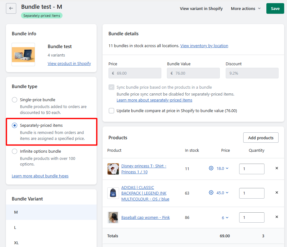Open Learn more about bundle types link
This screenshot has height=247, width=287.
(40, 176)
